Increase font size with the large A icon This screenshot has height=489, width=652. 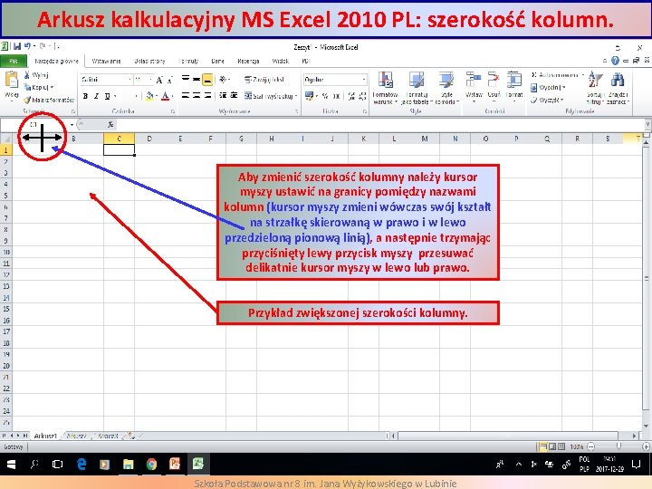(159, 80)
